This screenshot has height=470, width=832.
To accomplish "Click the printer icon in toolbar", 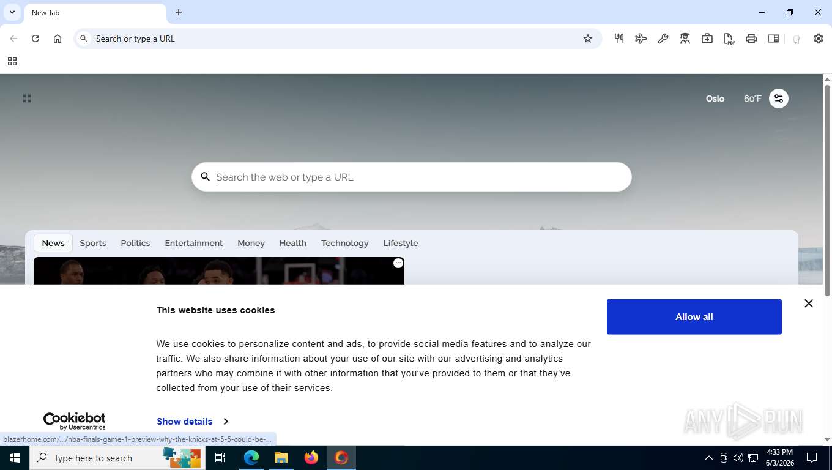I will click(751, 39).
